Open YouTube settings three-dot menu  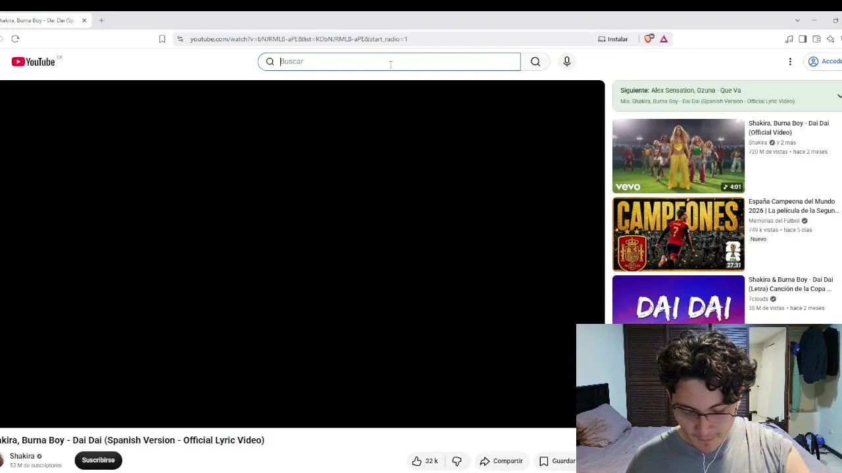coord(790,62)
